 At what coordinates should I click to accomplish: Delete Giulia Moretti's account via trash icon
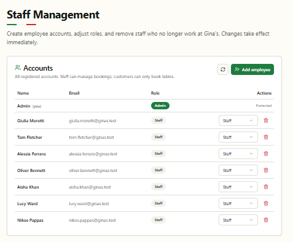coord(266,120)
